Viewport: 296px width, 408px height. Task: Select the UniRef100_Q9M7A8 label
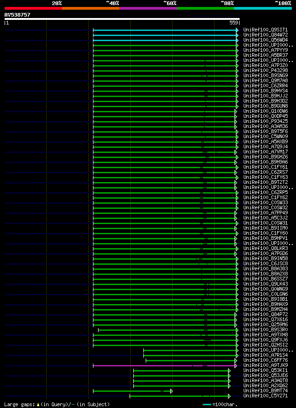pos(265,81)
